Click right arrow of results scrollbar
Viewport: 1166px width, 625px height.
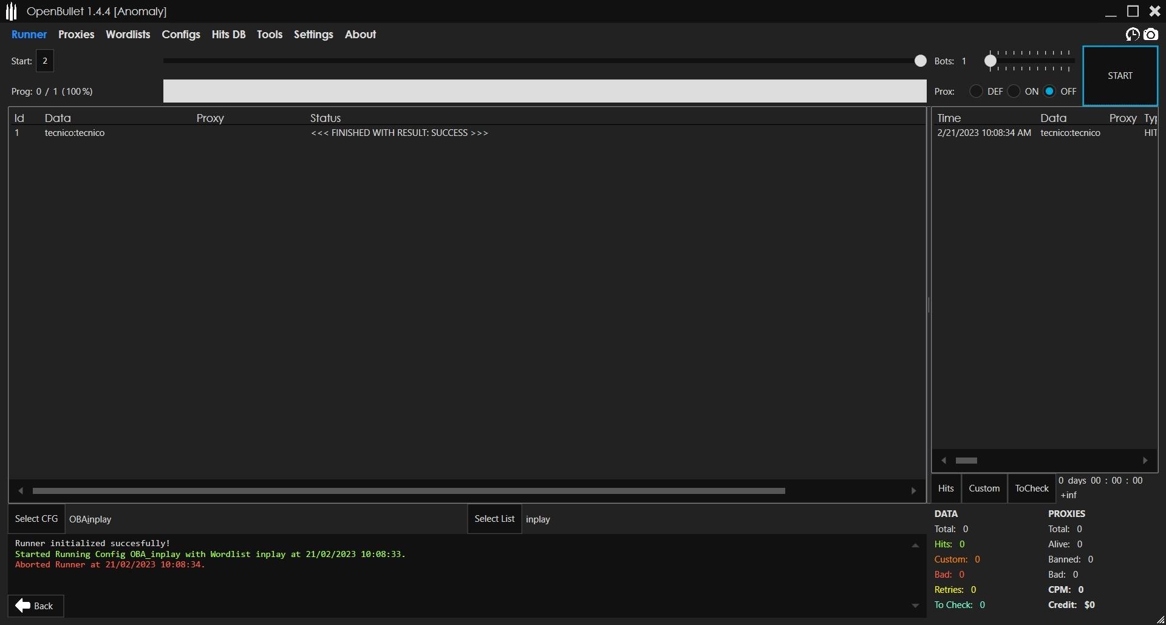coord(913,491)
